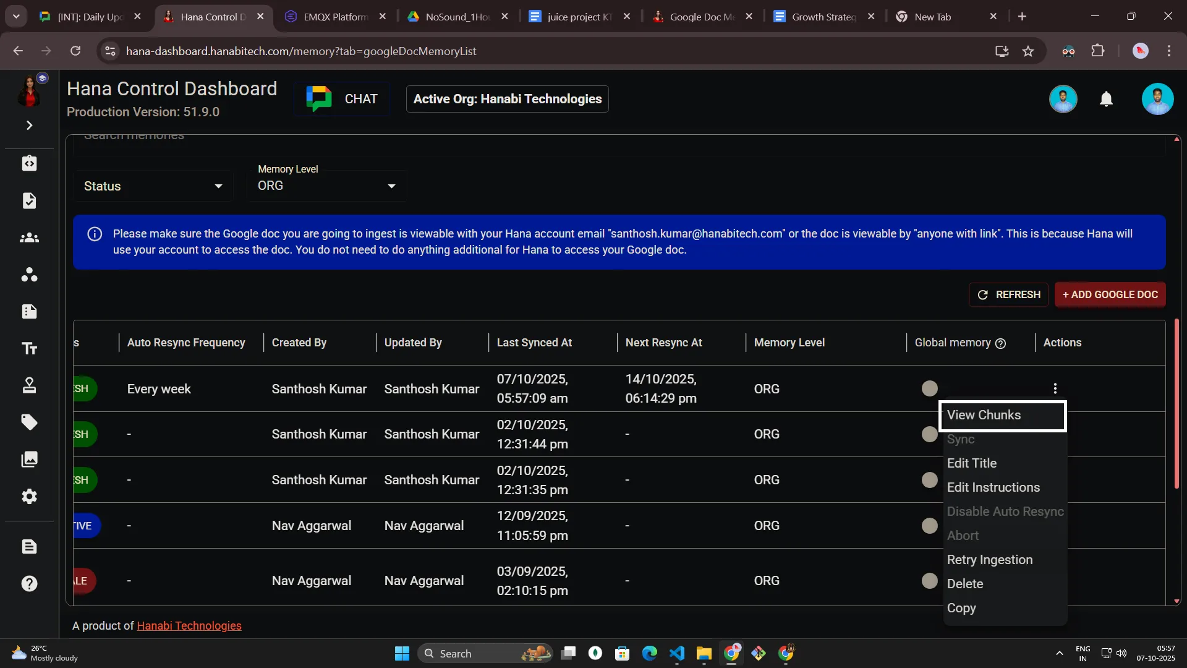Screen dimensions: 1187x668
Task: Toggle Global memory for the first ORG row
Action: 930,388
